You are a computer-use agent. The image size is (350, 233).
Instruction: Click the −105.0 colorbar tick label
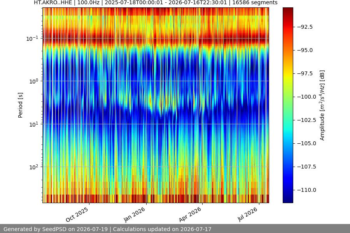click(x=306, y=143)
